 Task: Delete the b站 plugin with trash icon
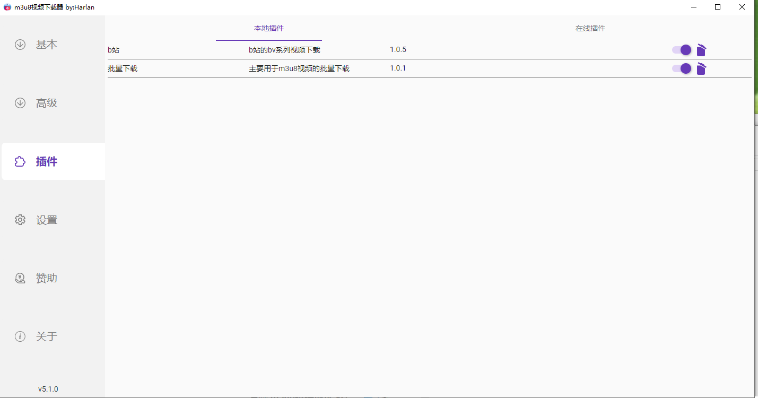(701, 50)
